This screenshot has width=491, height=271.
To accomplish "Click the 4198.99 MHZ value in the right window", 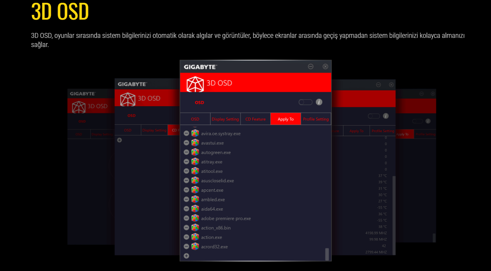I will pos(376,233).
